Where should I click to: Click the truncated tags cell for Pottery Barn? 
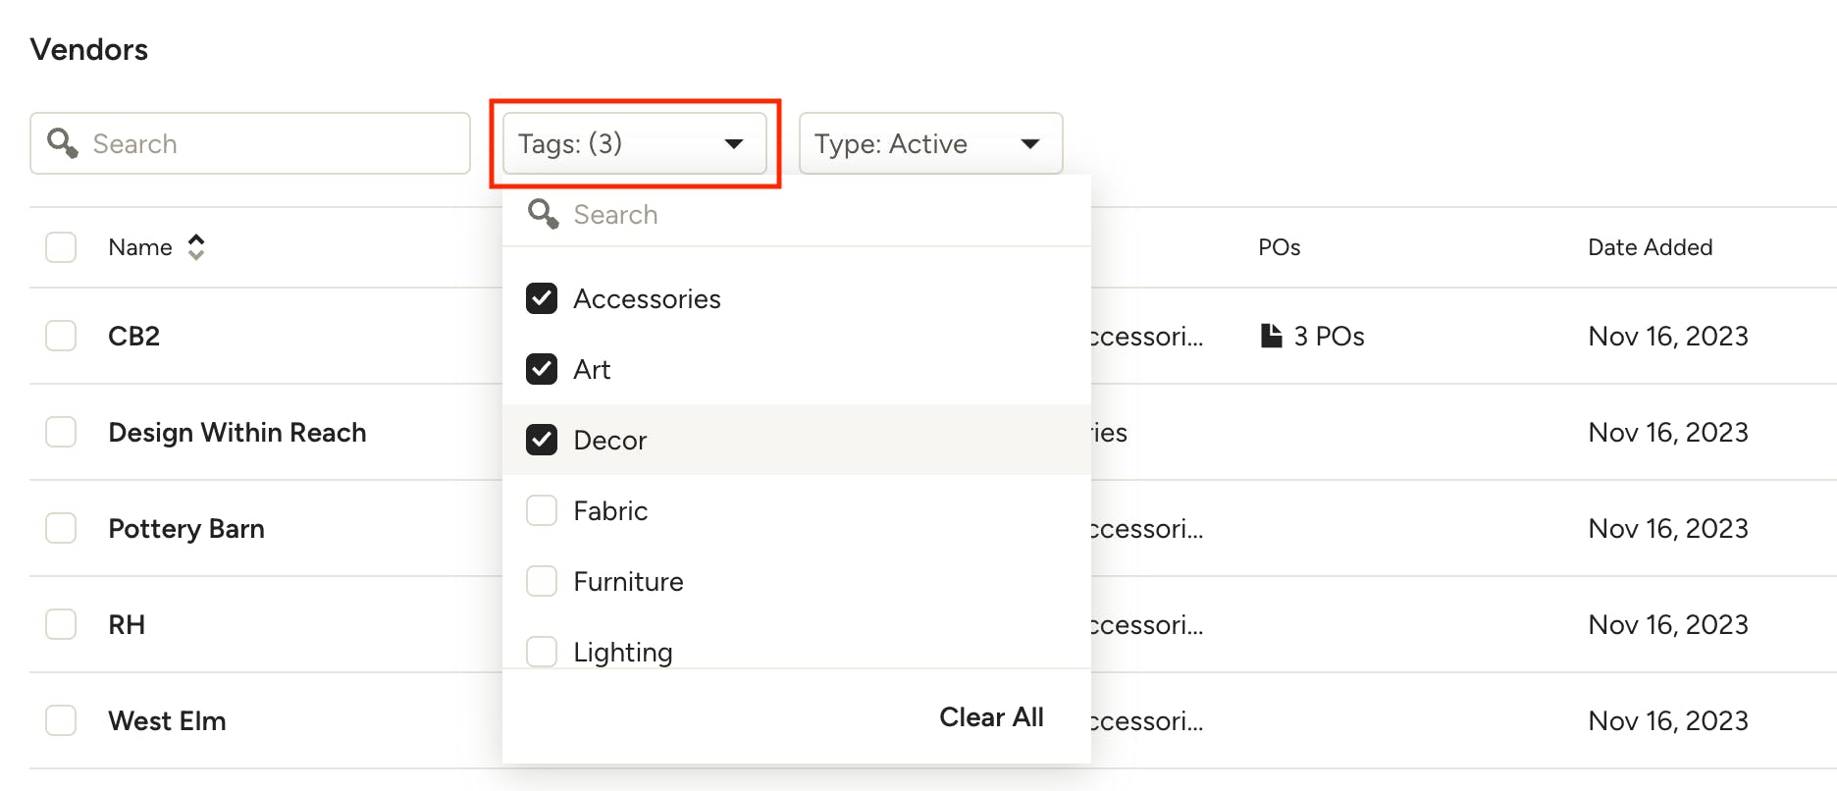tap(1147, 528)
